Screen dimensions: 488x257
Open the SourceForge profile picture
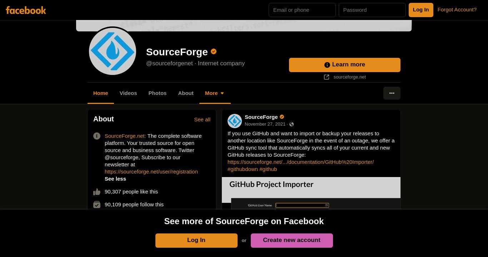113,51
